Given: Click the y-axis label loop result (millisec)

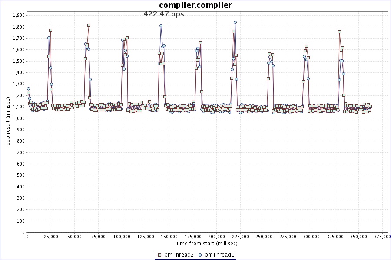Looking at the screenshot, I should tap(7, 121).
